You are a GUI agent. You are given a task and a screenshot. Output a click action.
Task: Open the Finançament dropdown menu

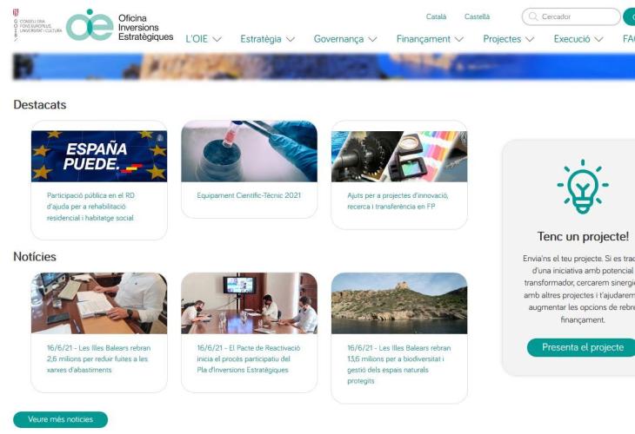pos(430,39)
